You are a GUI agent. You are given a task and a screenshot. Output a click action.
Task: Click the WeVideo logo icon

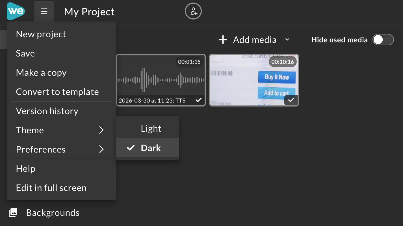pos(16,11)
